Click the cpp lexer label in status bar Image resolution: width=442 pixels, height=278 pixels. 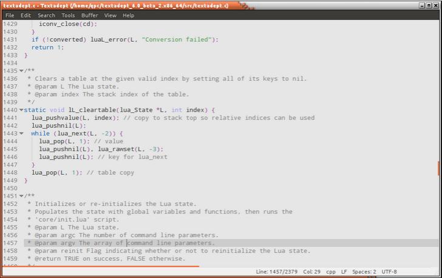coord(331,272)
